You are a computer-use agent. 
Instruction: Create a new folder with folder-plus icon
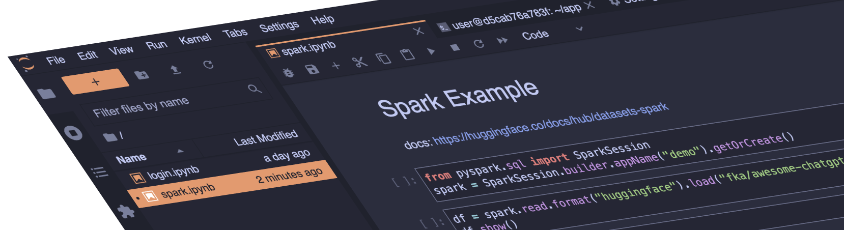click(142, 75)
